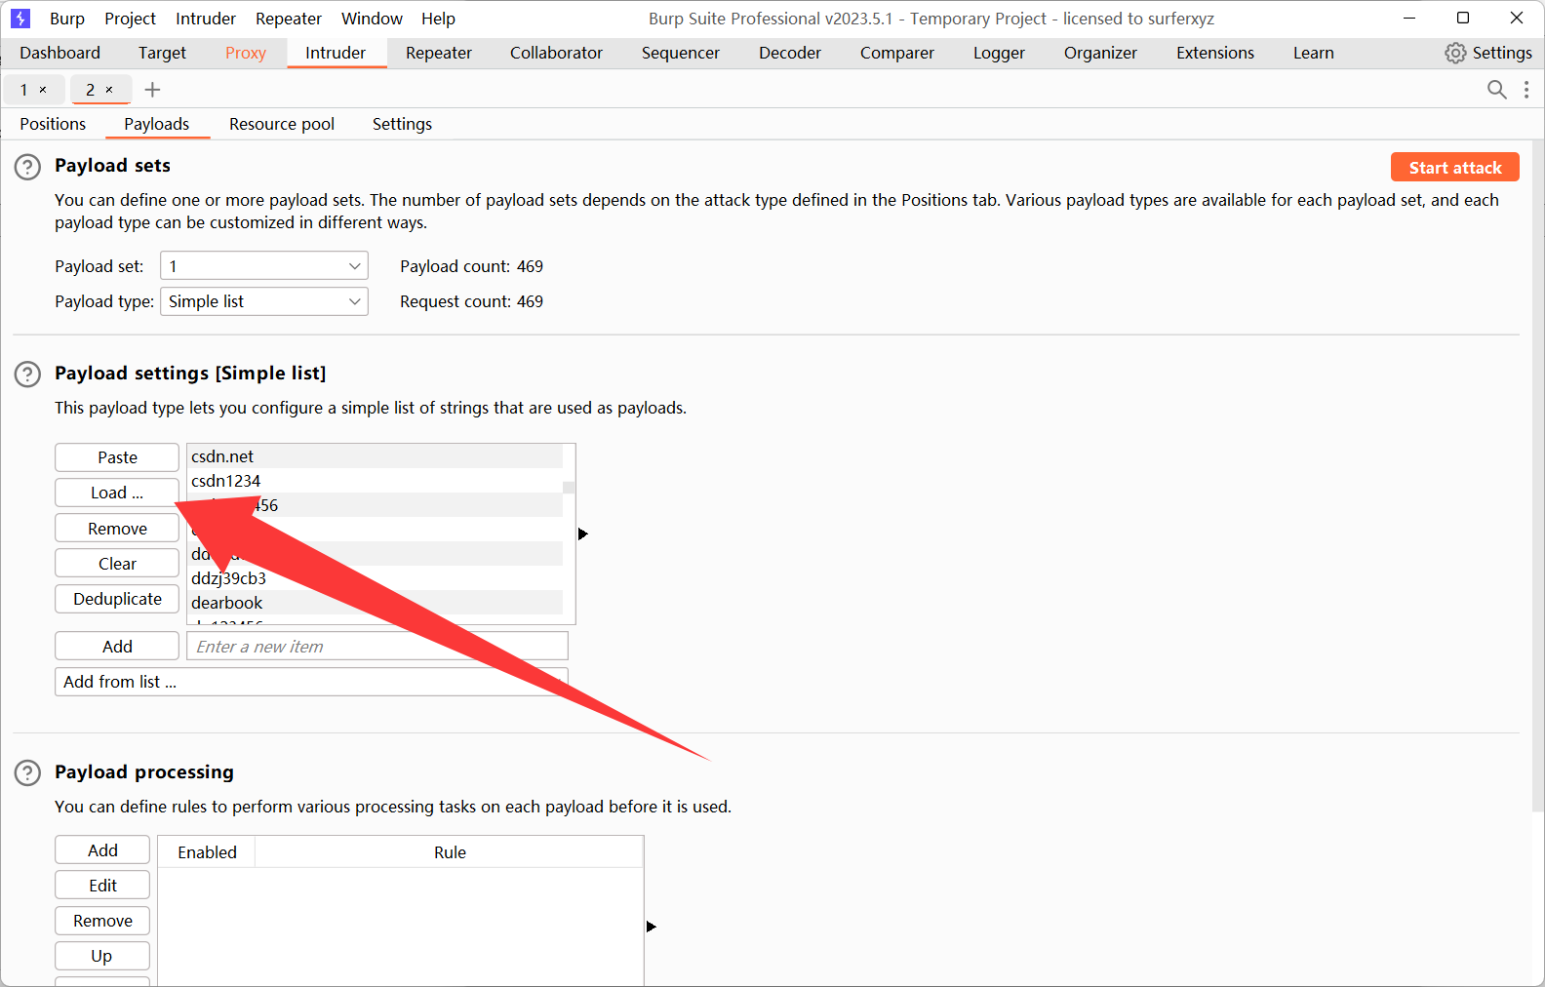
Task: Open help for Payload processing
Action: (x=27, y=773)
